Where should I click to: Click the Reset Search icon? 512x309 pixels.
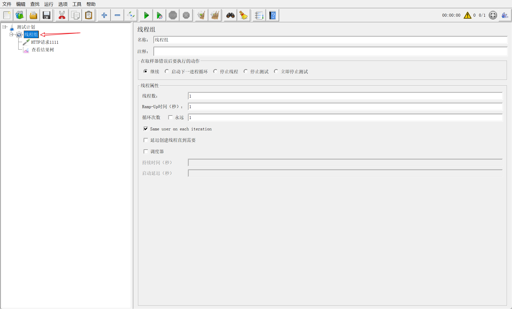point(244,15)
